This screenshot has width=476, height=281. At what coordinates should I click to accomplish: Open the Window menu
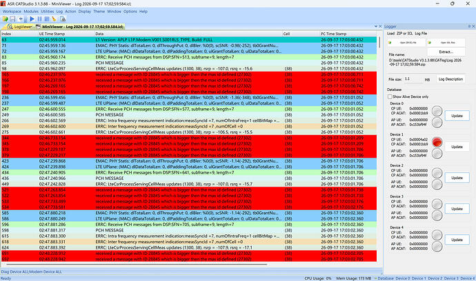point(114,11)
